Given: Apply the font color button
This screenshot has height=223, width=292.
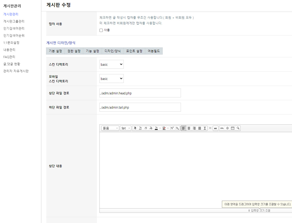Looking at the screenshot, I should [x=156, y=128].
